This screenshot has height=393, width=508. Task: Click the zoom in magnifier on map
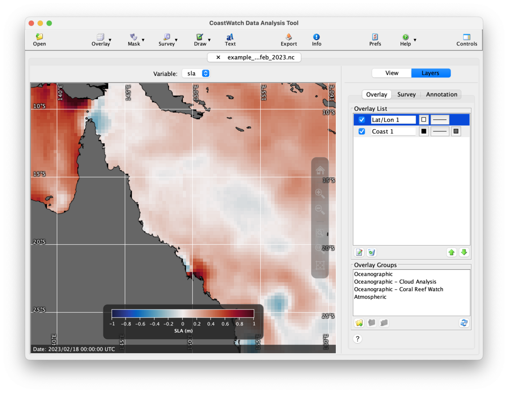(320, 193)
